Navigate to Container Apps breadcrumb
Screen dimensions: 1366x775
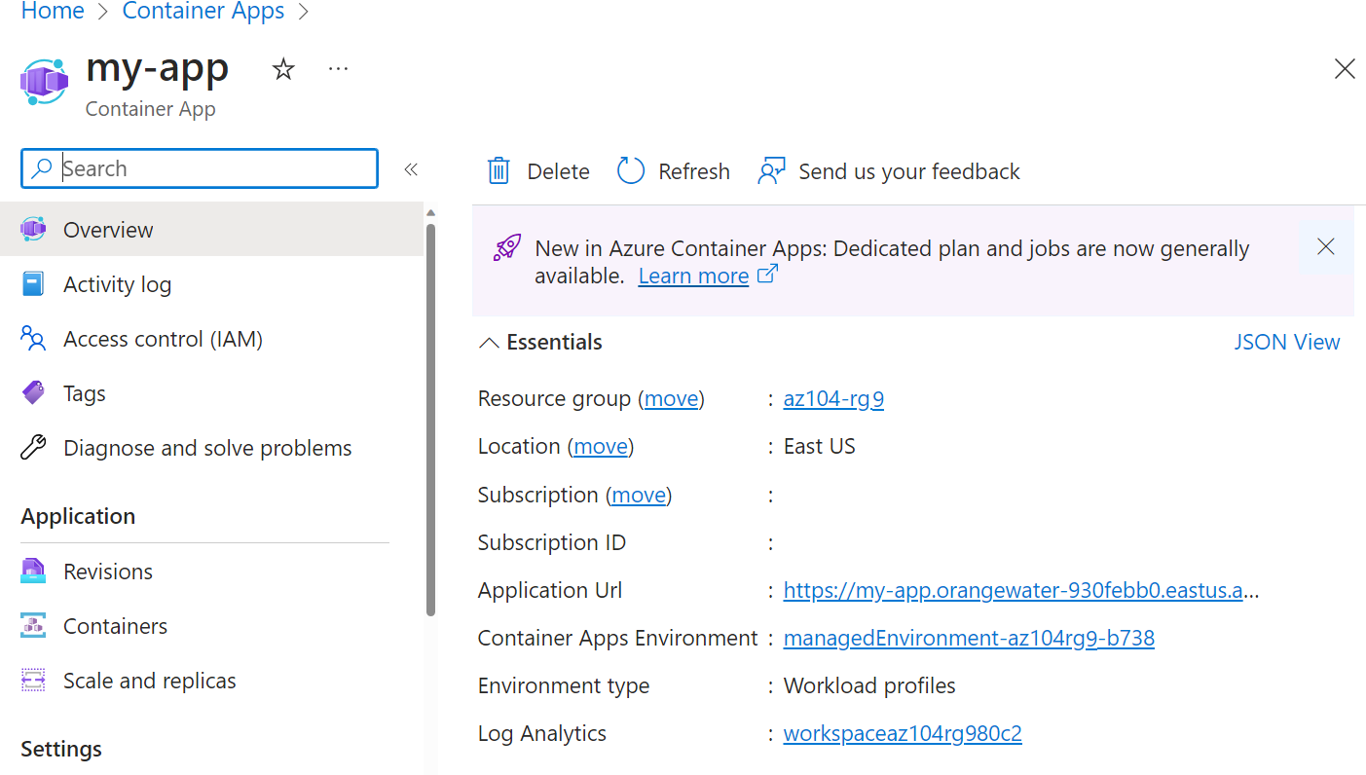pyautogui.click(x=203, y=12)
